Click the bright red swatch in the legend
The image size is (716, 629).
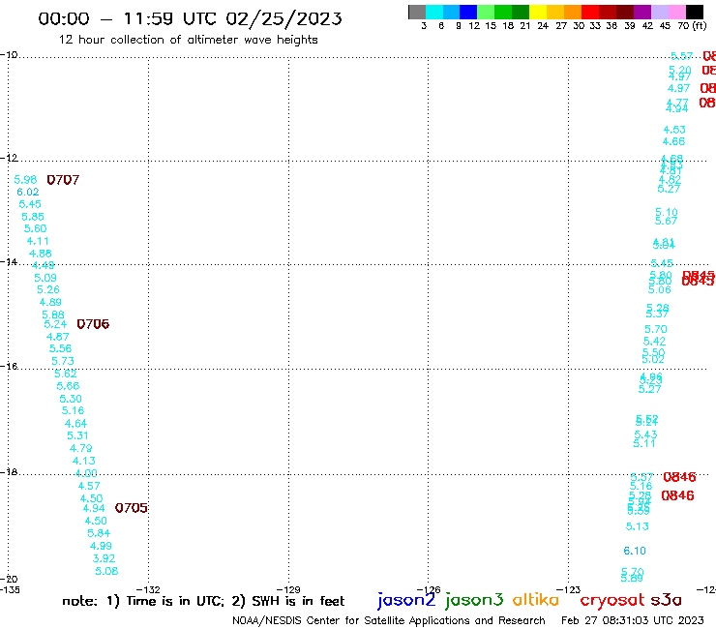tap(590, 12)
